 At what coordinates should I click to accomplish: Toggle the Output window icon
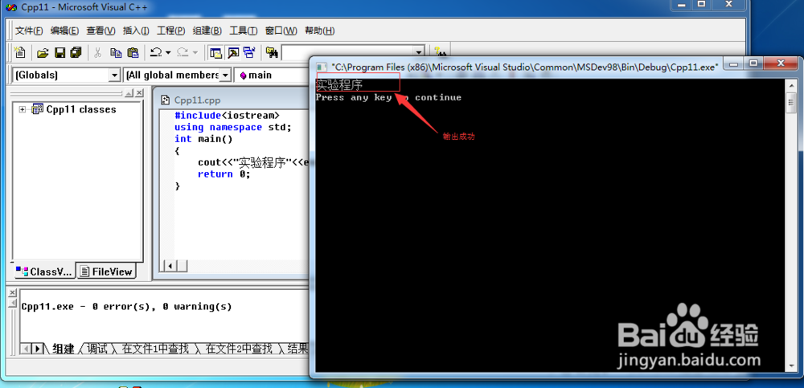(233, 52)
